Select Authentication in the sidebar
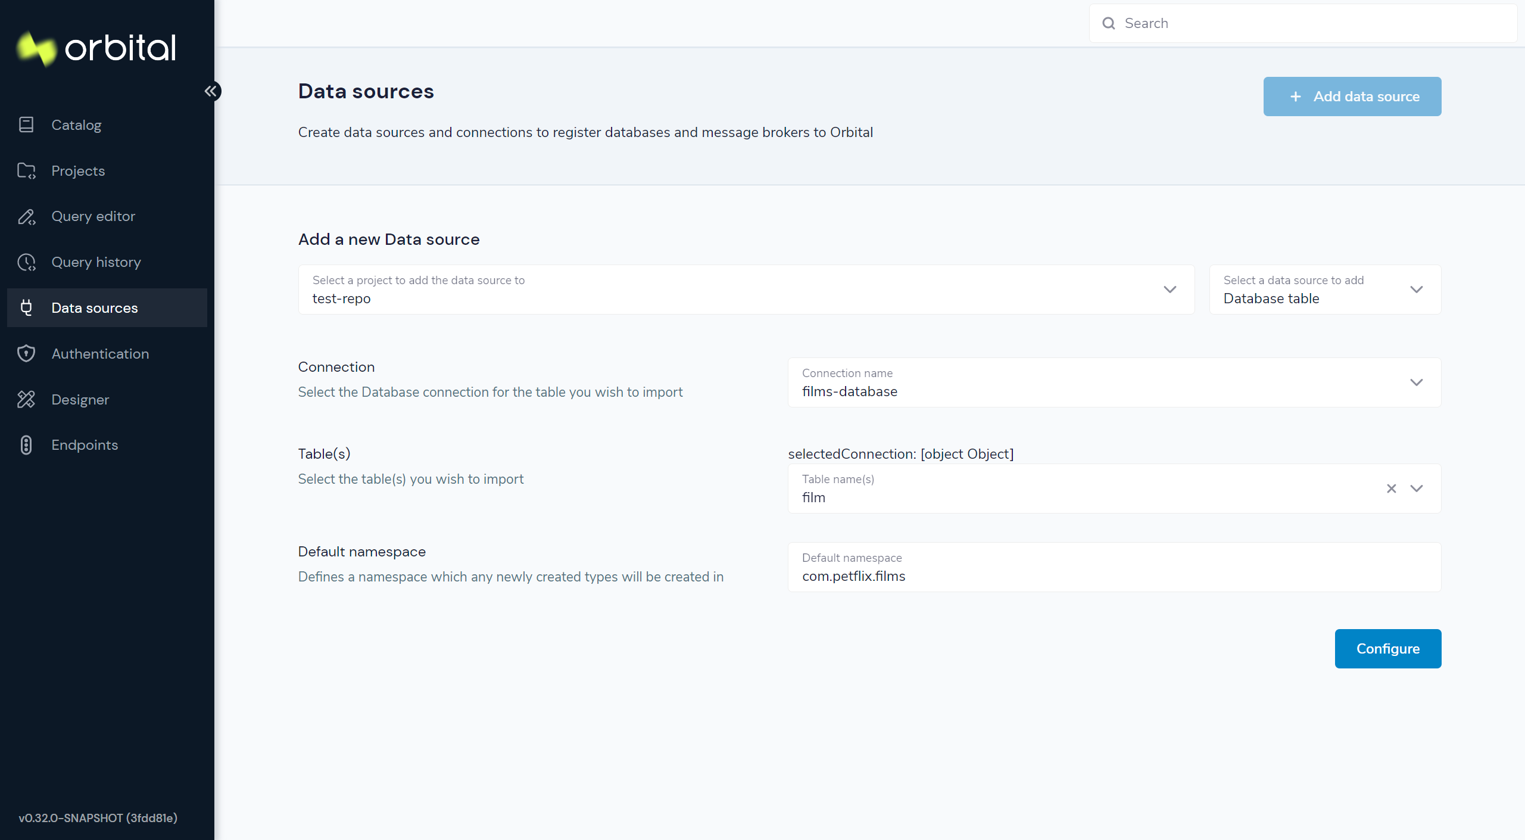 (x=107, y=353)
